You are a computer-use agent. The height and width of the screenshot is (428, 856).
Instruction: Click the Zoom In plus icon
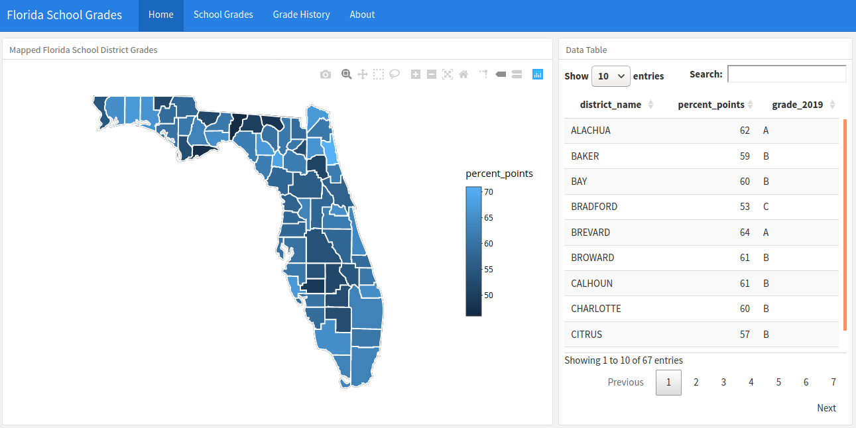pyautogui.click(x=416, y=74)
